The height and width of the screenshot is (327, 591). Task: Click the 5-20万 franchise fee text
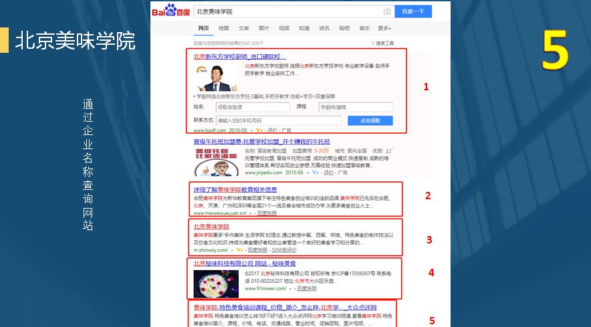pyautogui.click(x=322, y=151)
